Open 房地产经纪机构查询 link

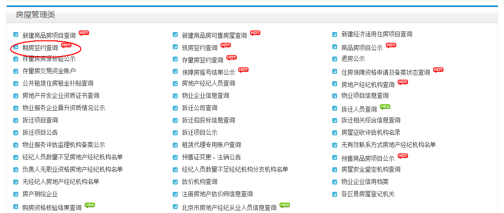(x=368, y=85)
